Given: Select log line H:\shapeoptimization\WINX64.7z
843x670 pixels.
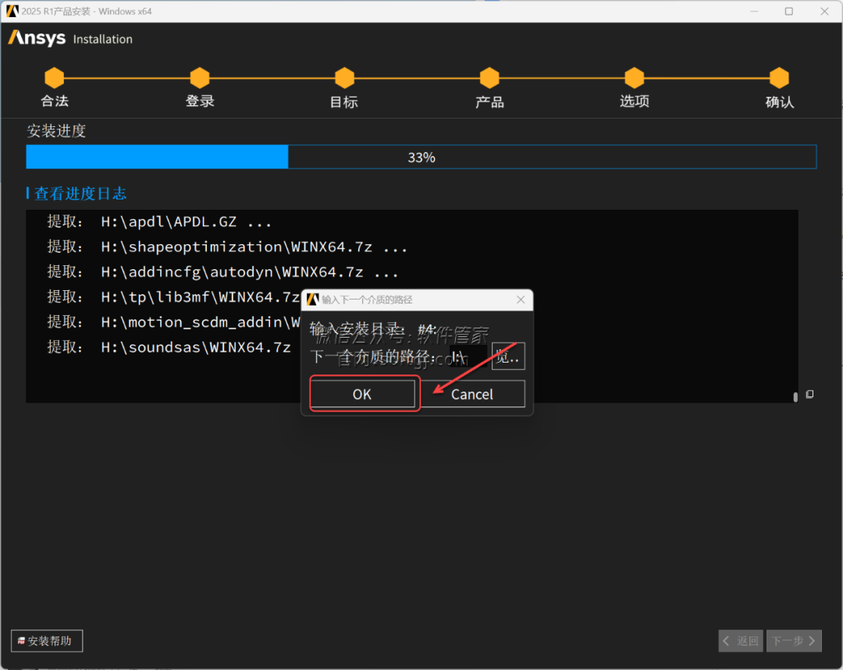Looking at the screenshot, I should click(227, 246).
